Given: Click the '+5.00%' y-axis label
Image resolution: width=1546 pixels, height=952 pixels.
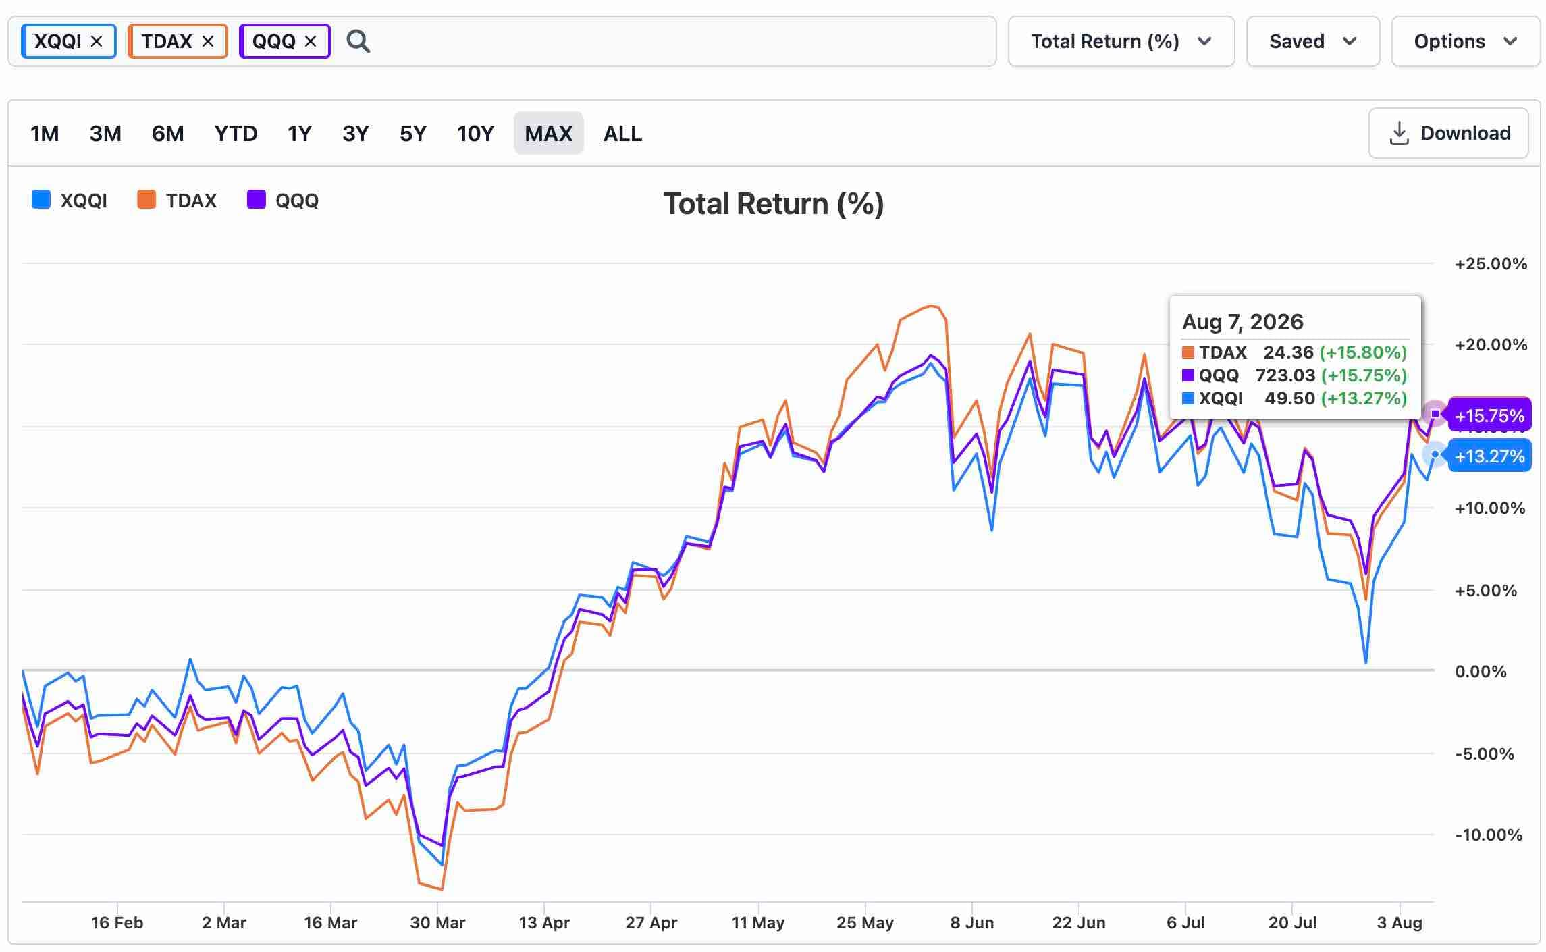Looking at the screenshot, I should (1486, 590).
